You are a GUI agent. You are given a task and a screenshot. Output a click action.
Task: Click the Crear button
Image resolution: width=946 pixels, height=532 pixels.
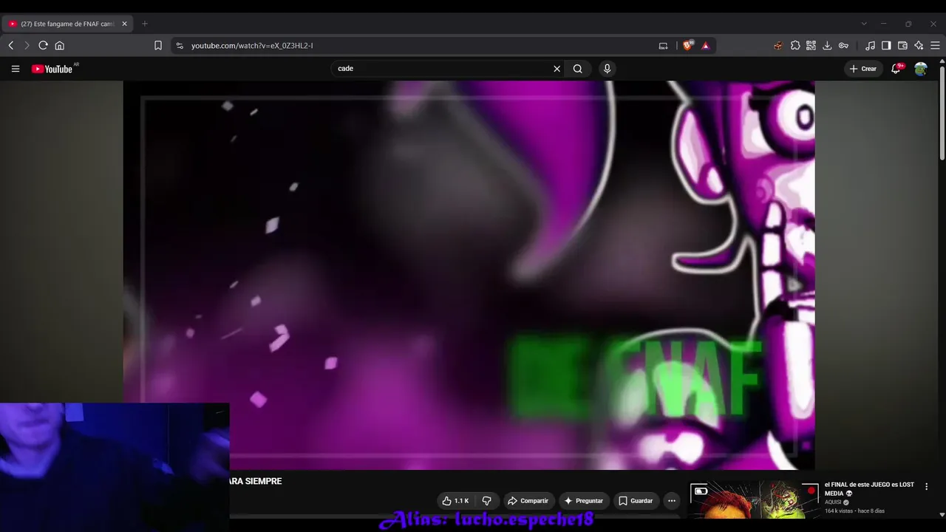[863, 69]
